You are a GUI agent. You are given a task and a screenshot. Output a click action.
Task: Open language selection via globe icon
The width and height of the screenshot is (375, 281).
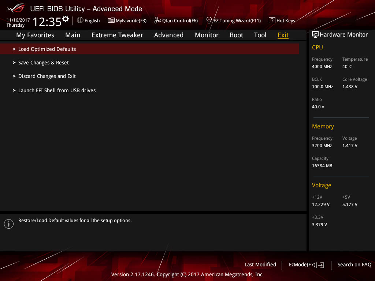pos(80,20)
